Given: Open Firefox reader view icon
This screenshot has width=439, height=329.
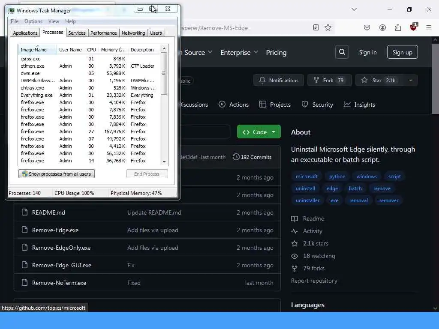Looking at the screenshot, I should coord(316,27).
